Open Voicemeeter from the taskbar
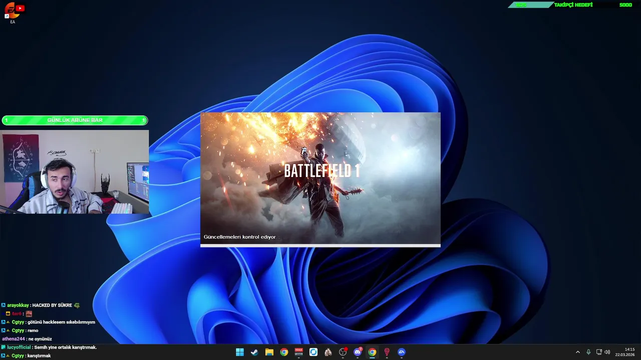641x360 pixels. point(298,352)
